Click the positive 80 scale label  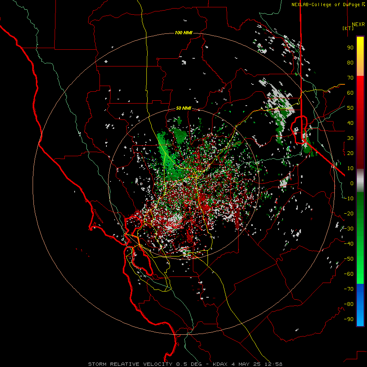coord(350,62)
